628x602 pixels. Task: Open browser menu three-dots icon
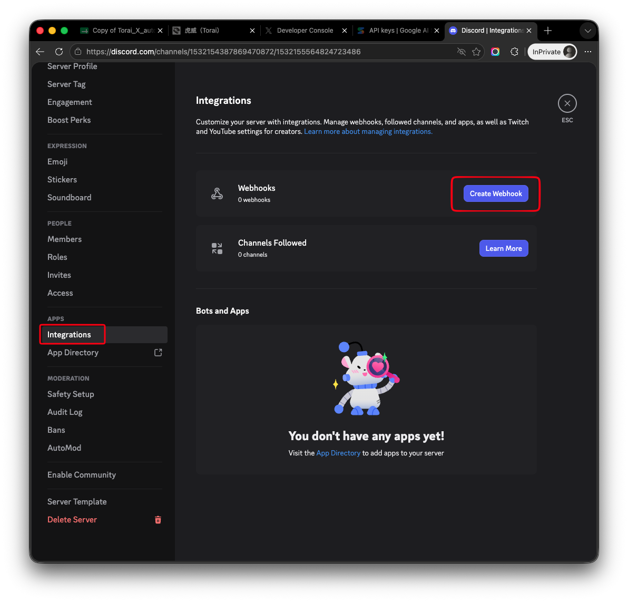click(x=587, y=52)
